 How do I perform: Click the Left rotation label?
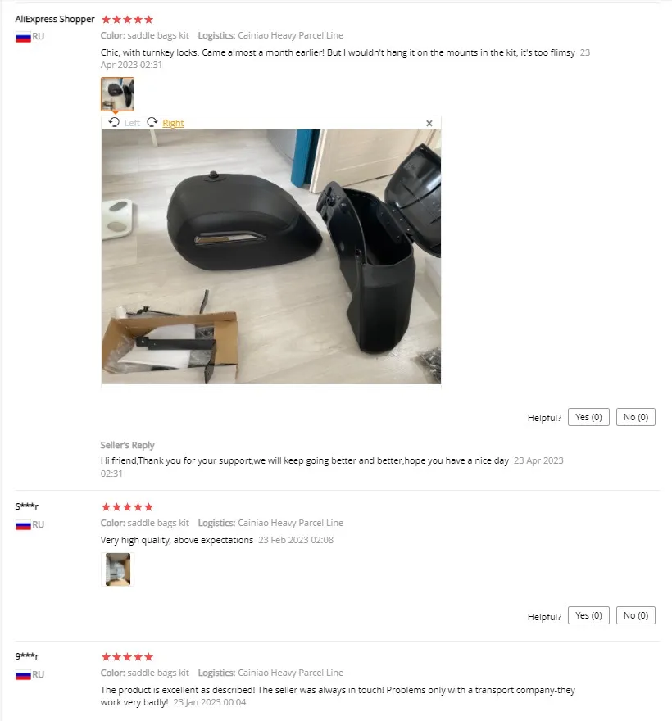pyautogui.click(x=132, y=123)
